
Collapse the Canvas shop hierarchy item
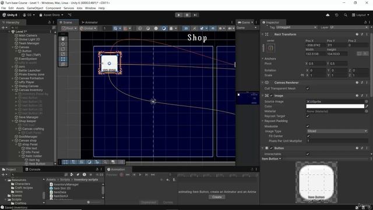pyautogui.click(x=13, y=141)
